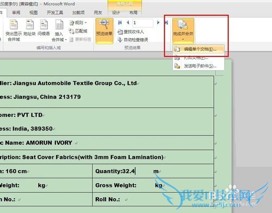Click 'Seat Cover Fabrics(with 3mm Foam Lamination)' text

coord(93,157)
